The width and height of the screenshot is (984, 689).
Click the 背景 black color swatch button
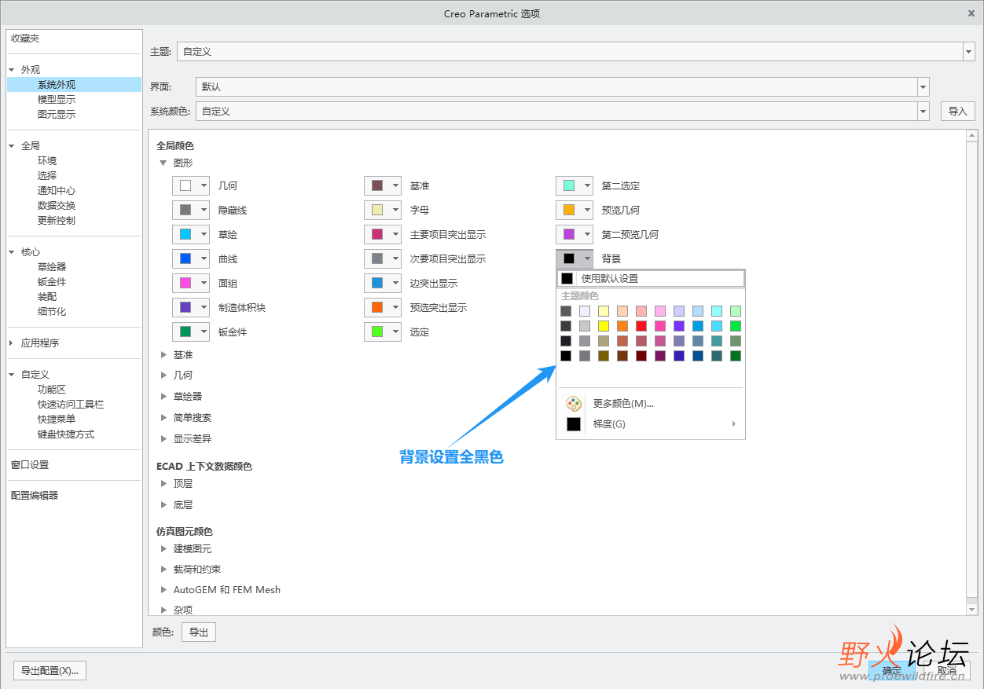(575, 259)
